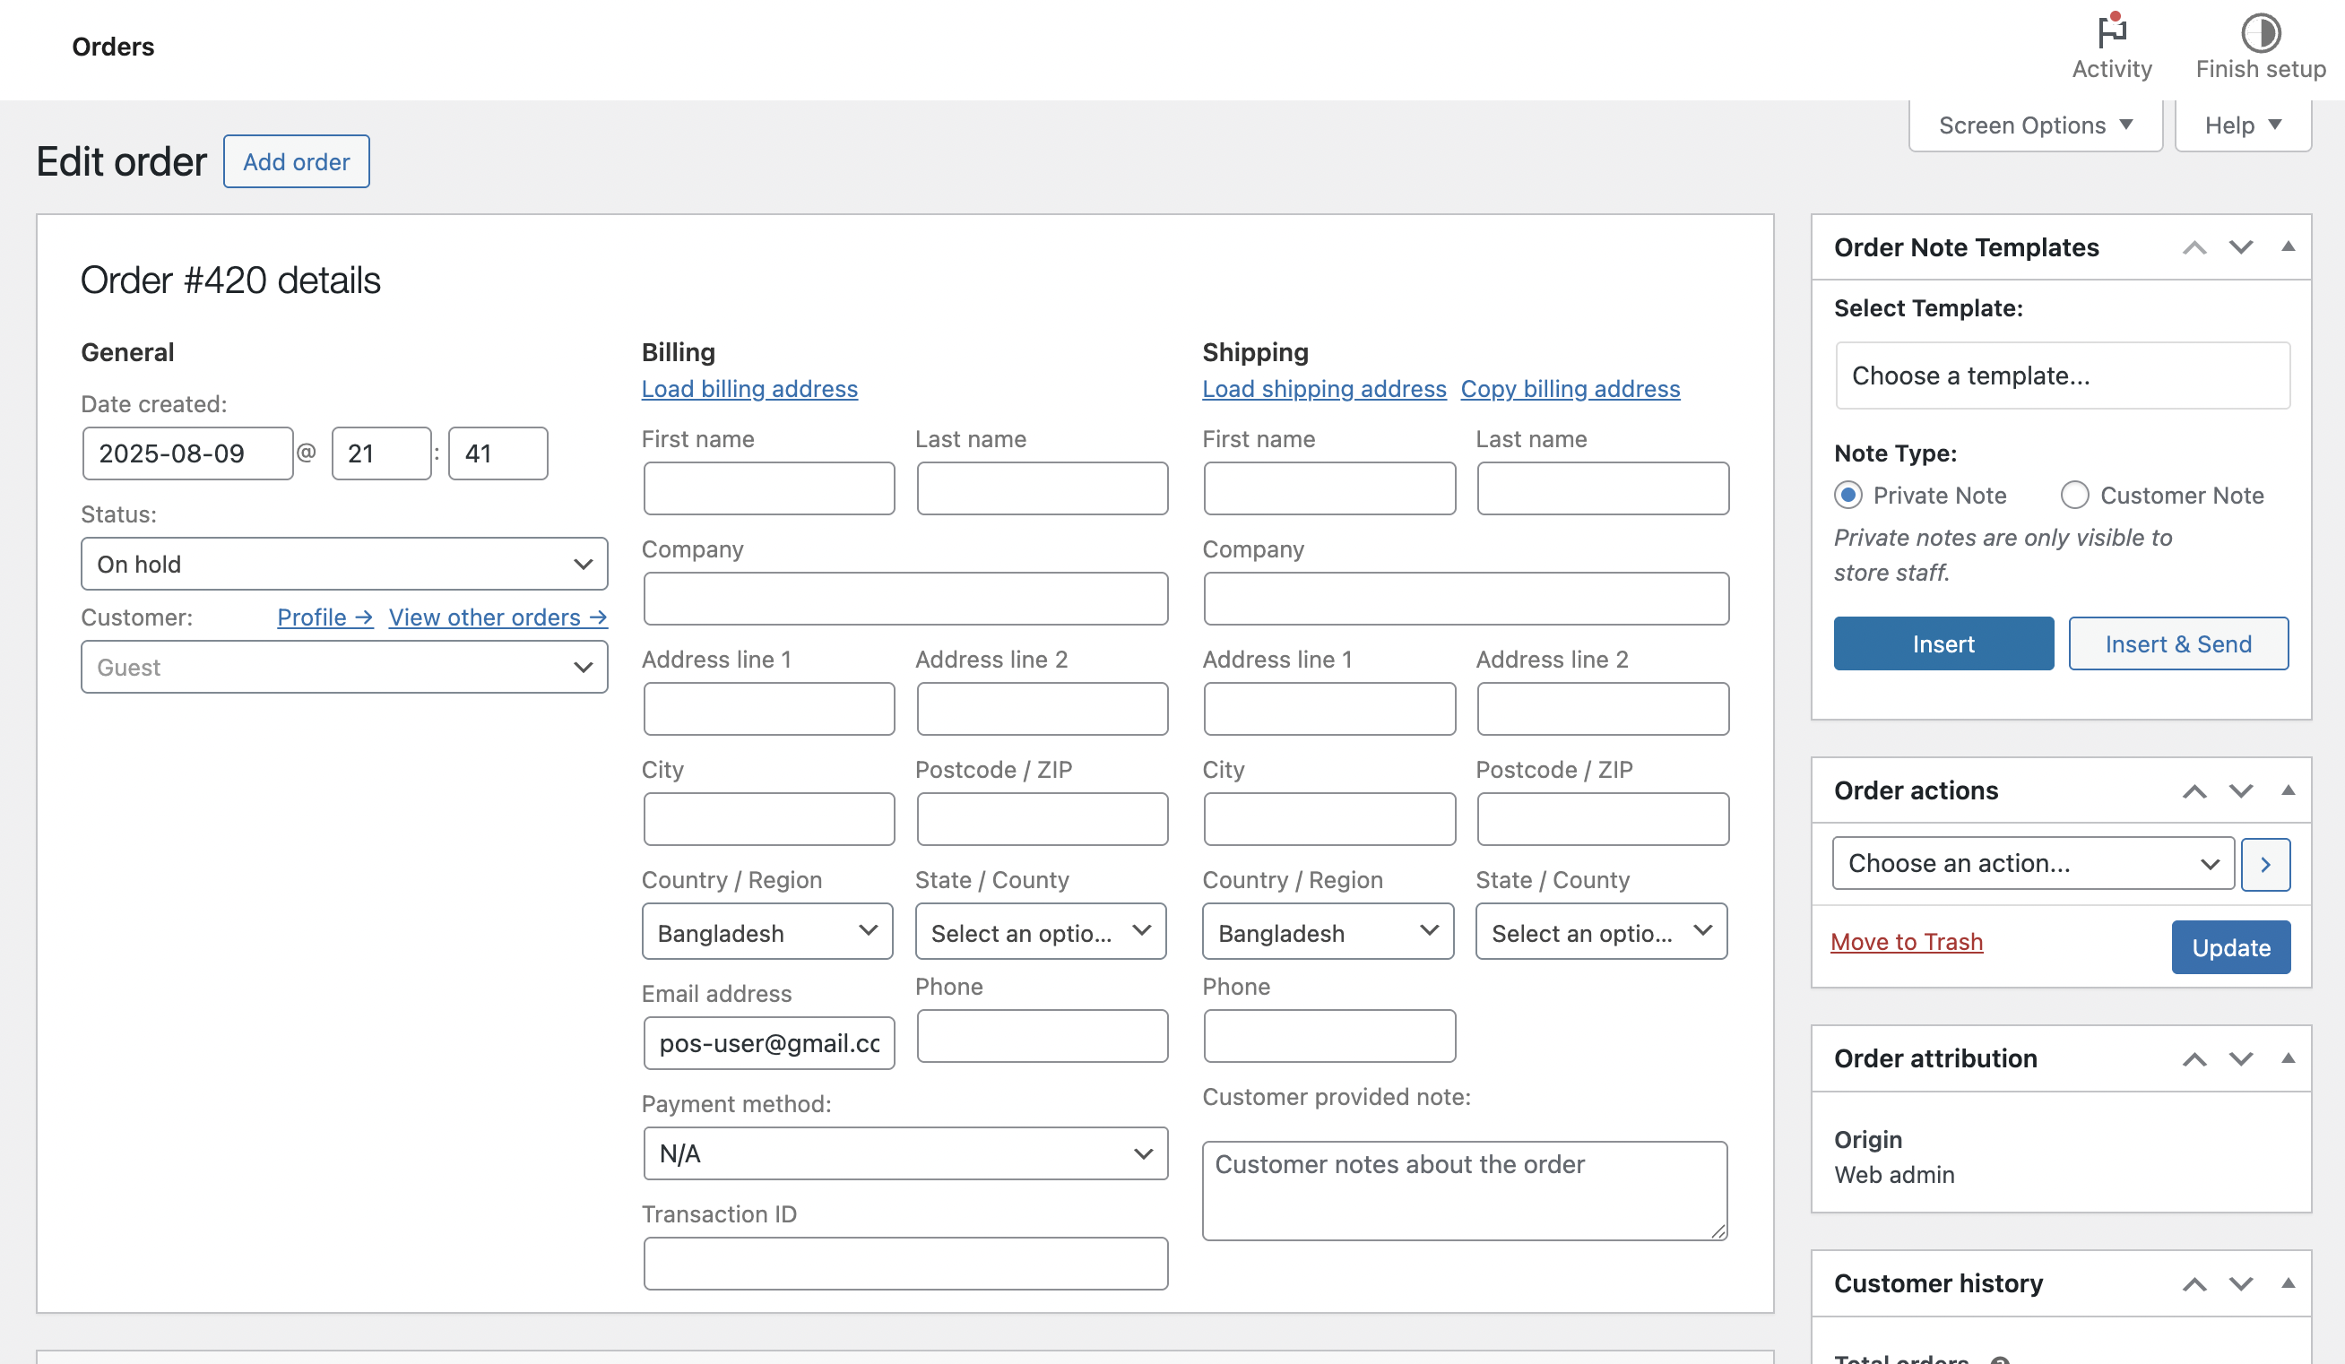Move Order actions panel down
2345x1364 pixels.
2240,790
